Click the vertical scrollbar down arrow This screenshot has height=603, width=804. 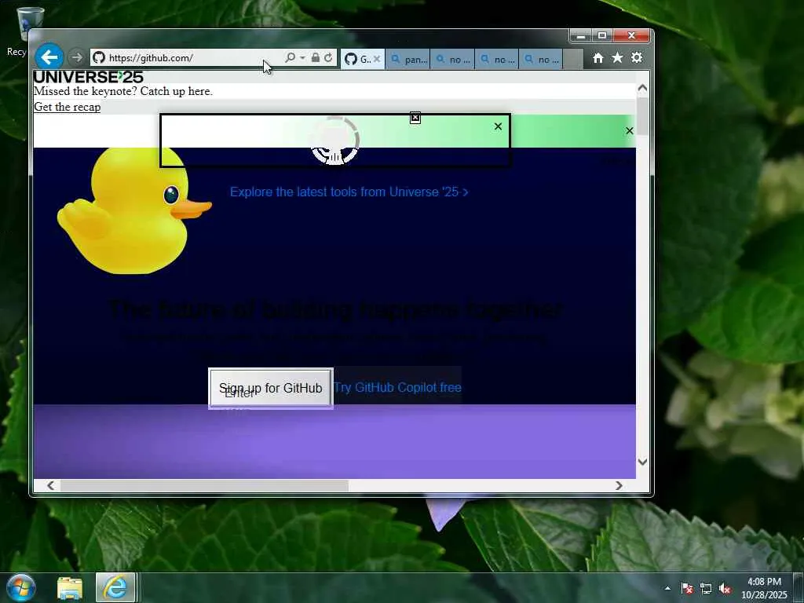coord(642,462)
